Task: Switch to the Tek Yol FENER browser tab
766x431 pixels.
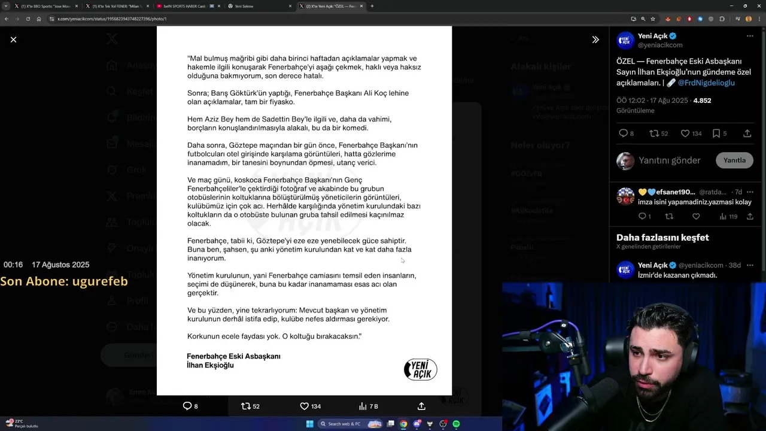Action: click(x=116, y=6)
